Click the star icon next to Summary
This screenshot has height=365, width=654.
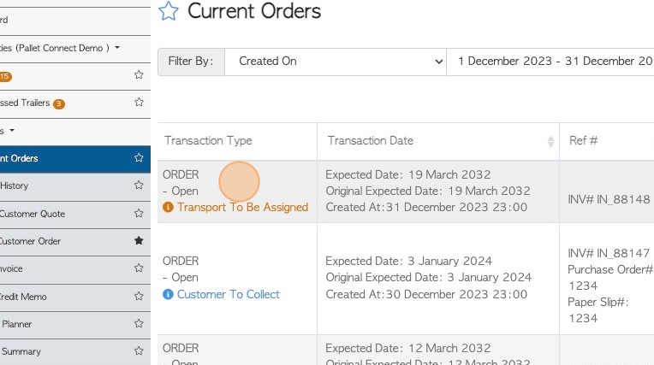click(139, 350)
